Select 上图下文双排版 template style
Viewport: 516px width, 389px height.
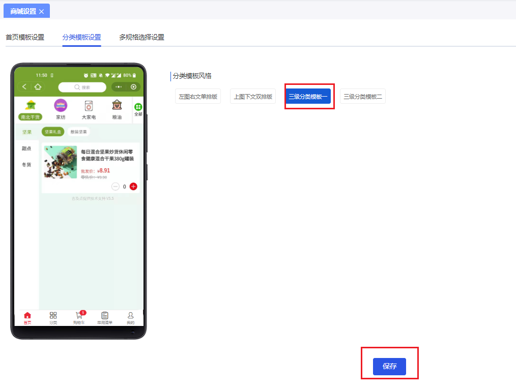(252, 96)
